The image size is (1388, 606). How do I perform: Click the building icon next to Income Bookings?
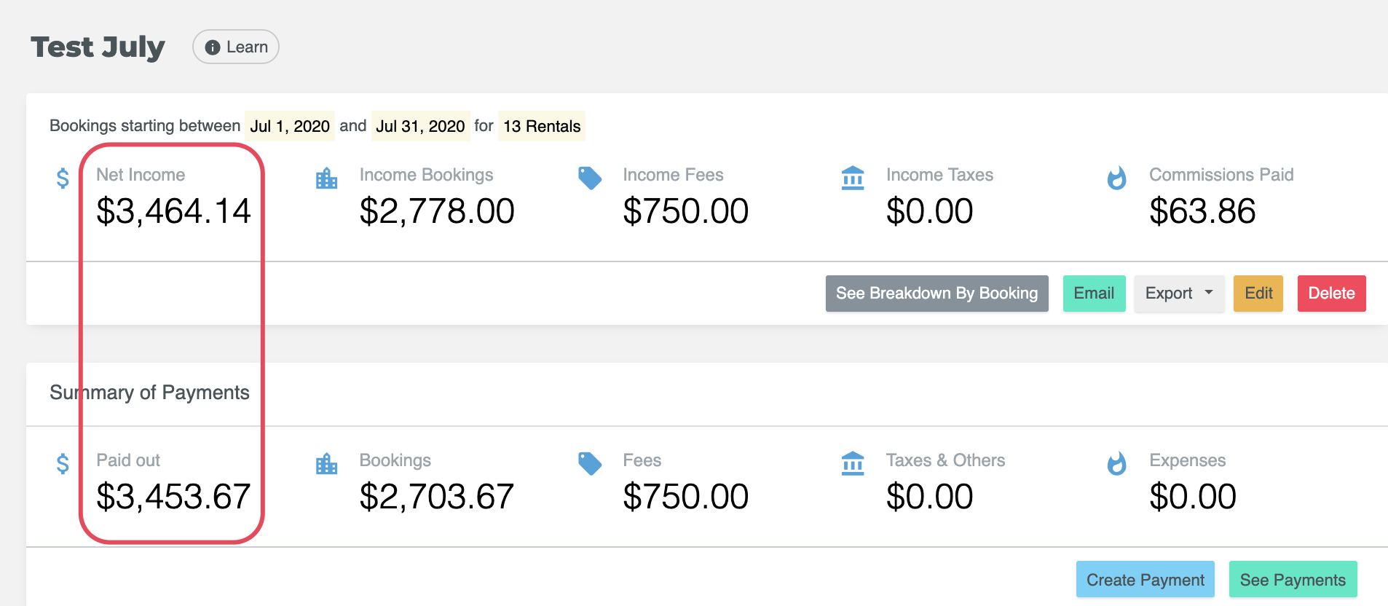pos(326,178)
